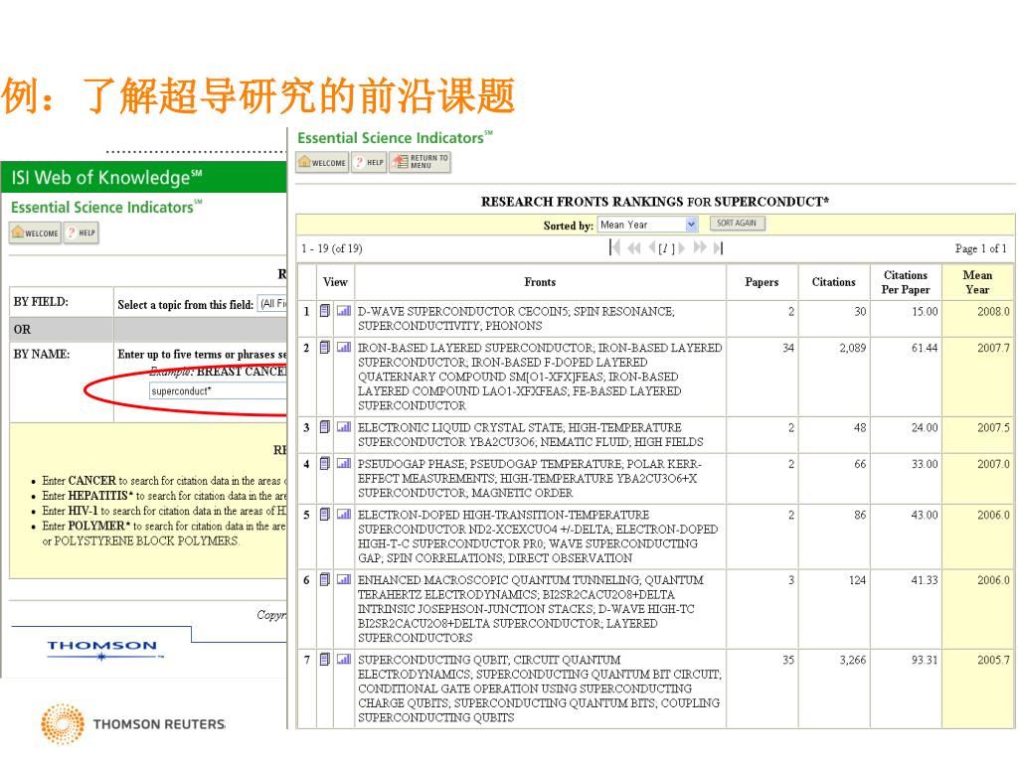Go to next results page

(x=682, y=247)
